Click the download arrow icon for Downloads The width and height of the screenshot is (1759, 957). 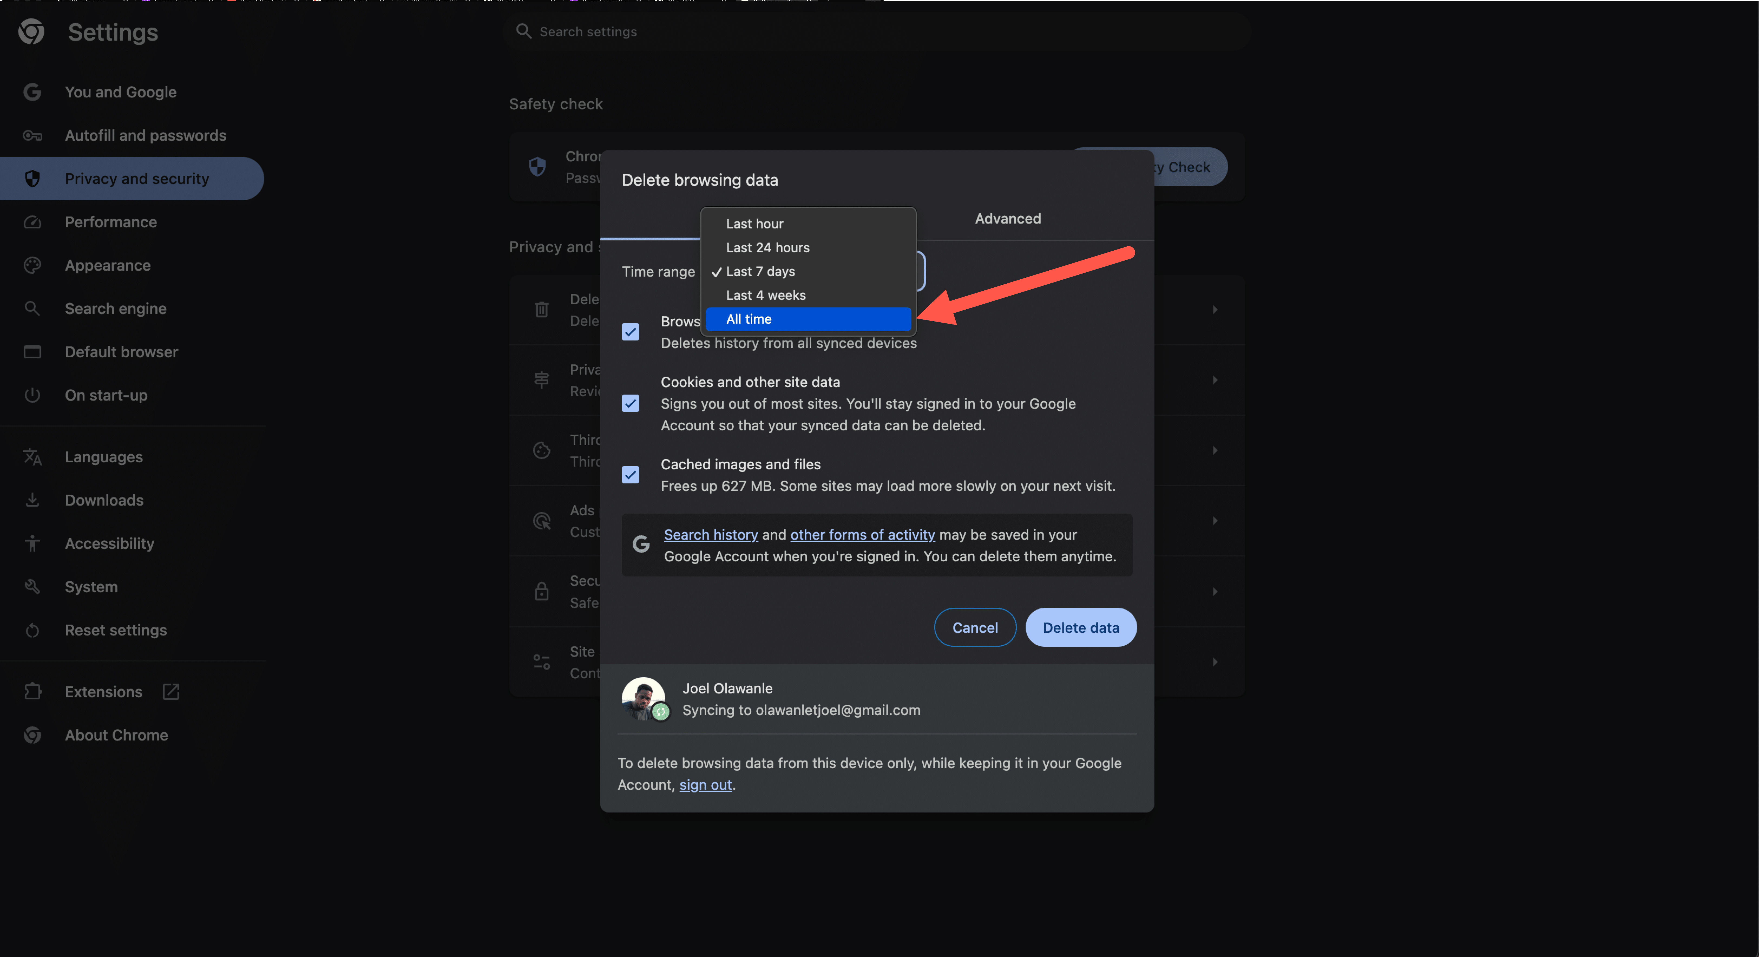[x=32, y=500]
